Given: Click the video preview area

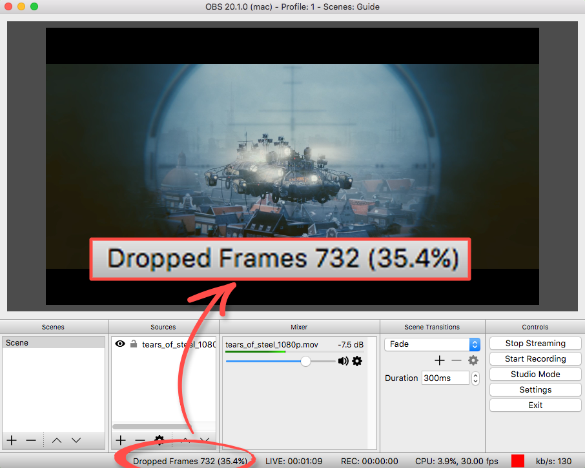Looking at the screenshot, I should (292, 166).
